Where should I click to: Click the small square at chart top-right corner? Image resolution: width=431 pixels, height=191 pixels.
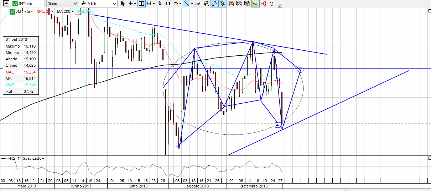429,11
